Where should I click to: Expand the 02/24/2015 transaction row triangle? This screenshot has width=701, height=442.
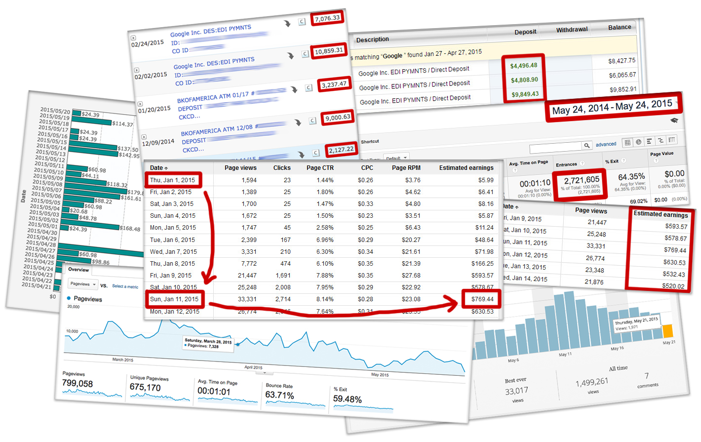(x=133, y=38)
